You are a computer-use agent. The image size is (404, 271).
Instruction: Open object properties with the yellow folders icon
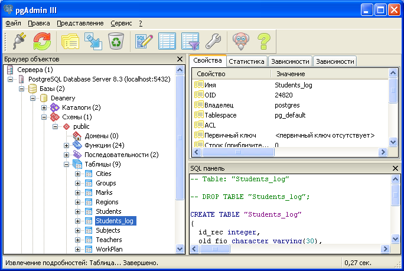70,41
